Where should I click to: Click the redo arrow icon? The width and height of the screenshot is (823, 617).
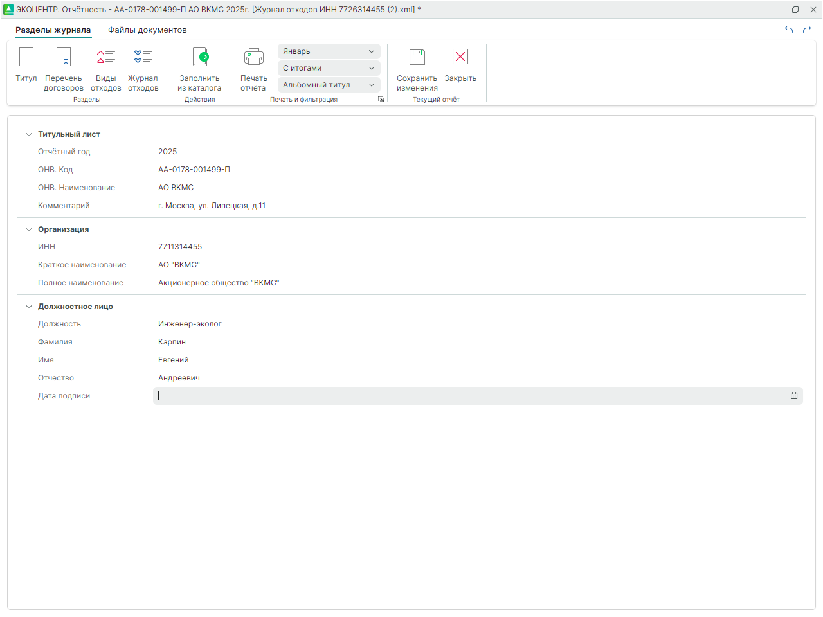pos(807,30)
